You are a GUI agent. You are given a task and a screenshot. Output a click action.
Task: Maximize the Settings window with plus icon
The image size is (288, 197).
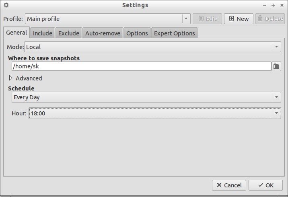click(x=273, y=5)
